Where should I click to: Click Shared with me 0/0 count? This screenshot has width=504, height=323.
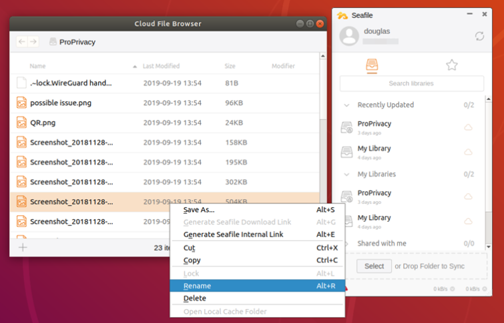pyautogui.click(x=469, y=244)
